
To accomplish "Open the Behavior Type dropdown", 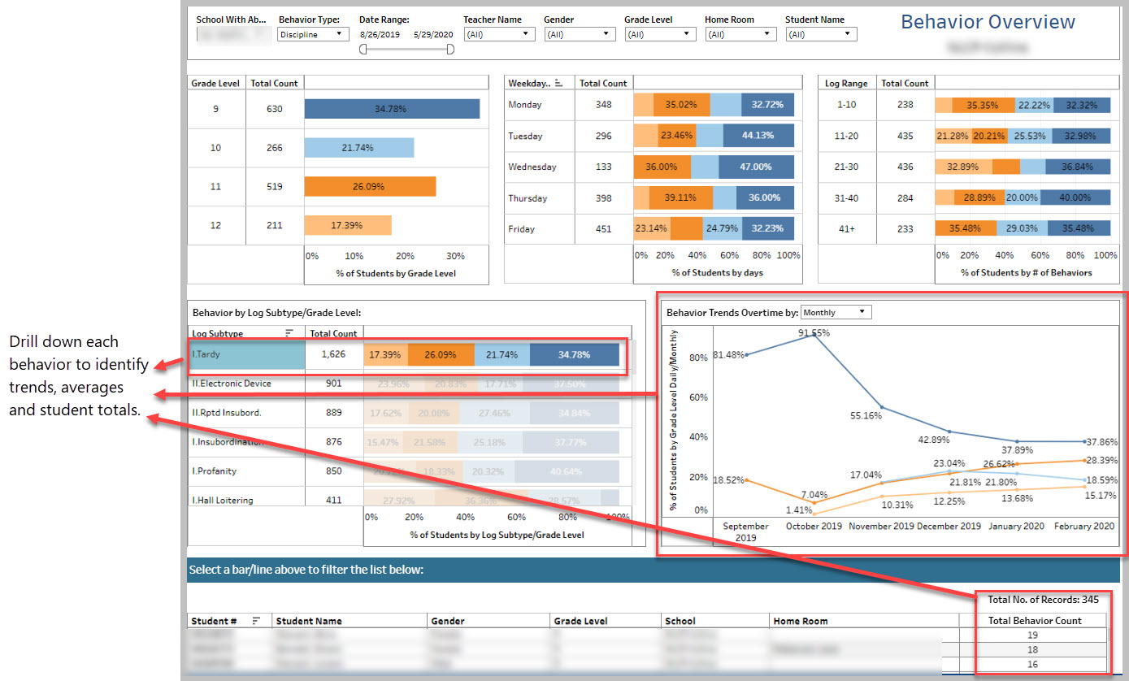I will pos(313,34).
